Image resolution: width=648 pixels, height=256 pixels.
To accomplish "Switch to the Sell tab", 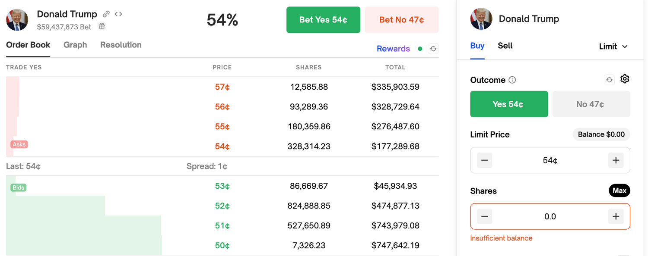I will (505, 46).
